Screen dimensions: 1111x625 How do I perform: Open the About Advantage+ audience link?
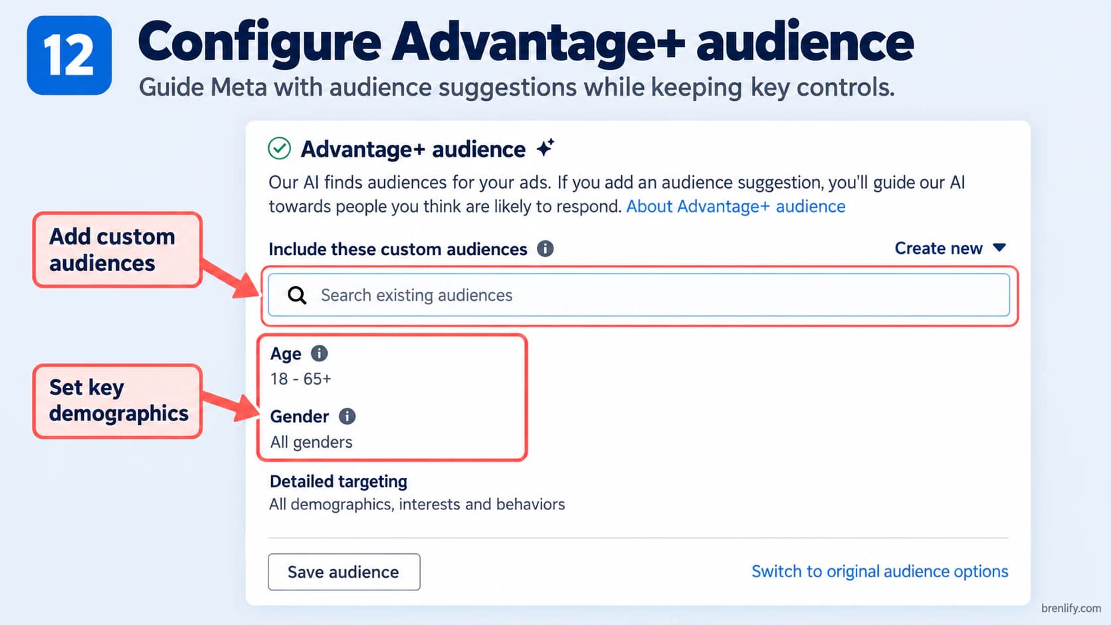click(x=736, y=207)
